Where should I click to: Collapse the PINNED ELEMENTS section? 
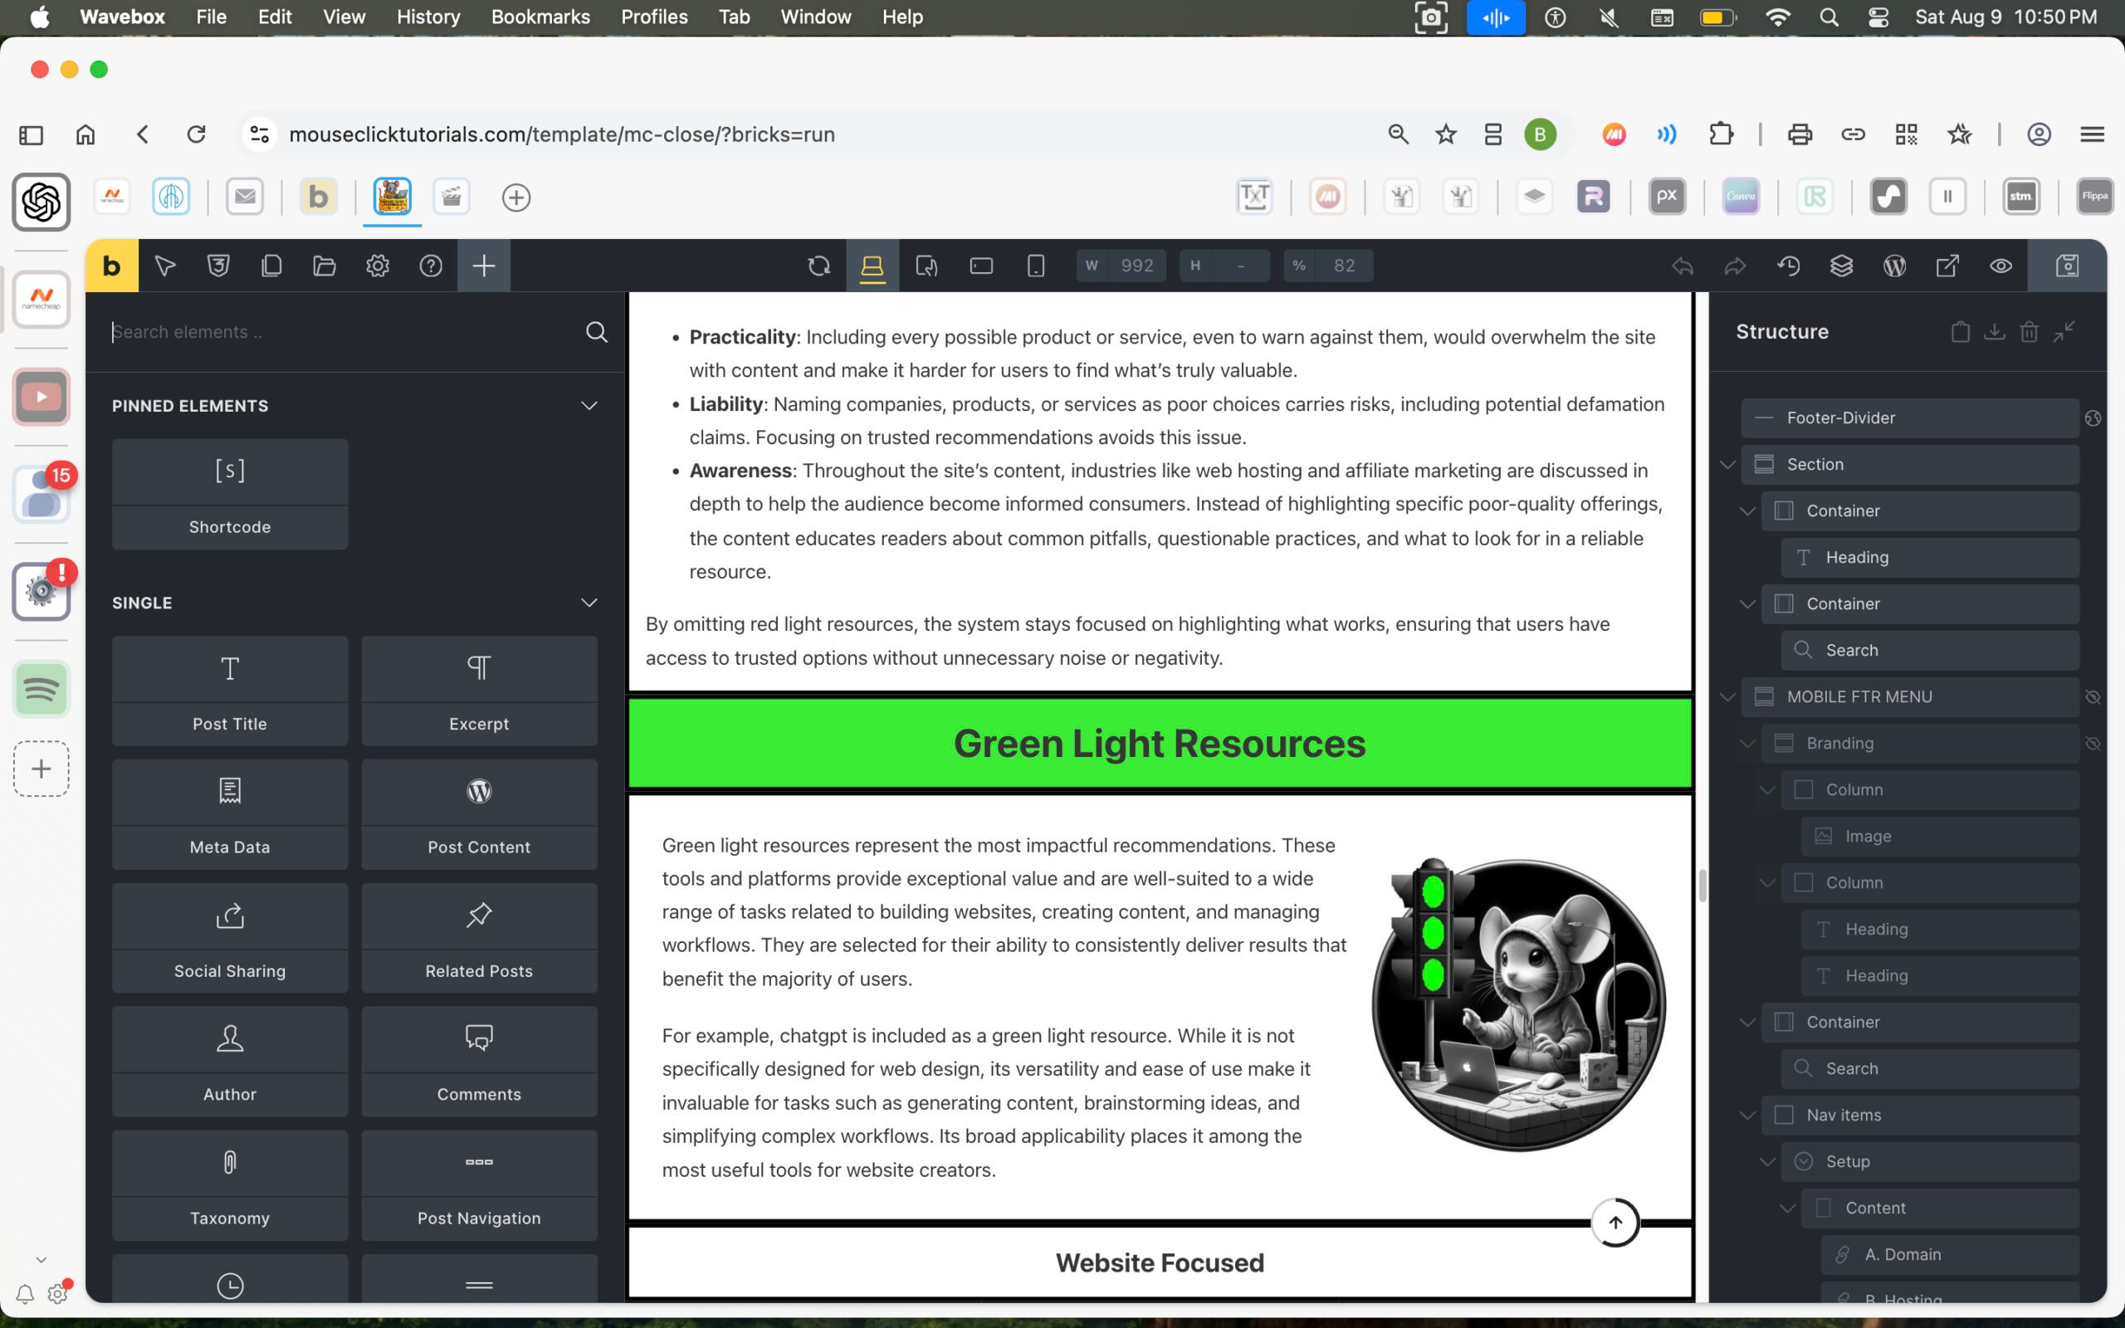pos(589,406)
